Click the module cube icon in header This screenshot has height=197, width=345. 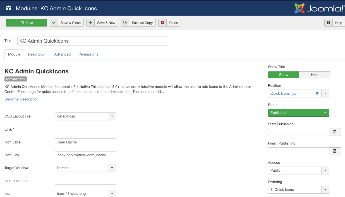click(x=9, y=8)
